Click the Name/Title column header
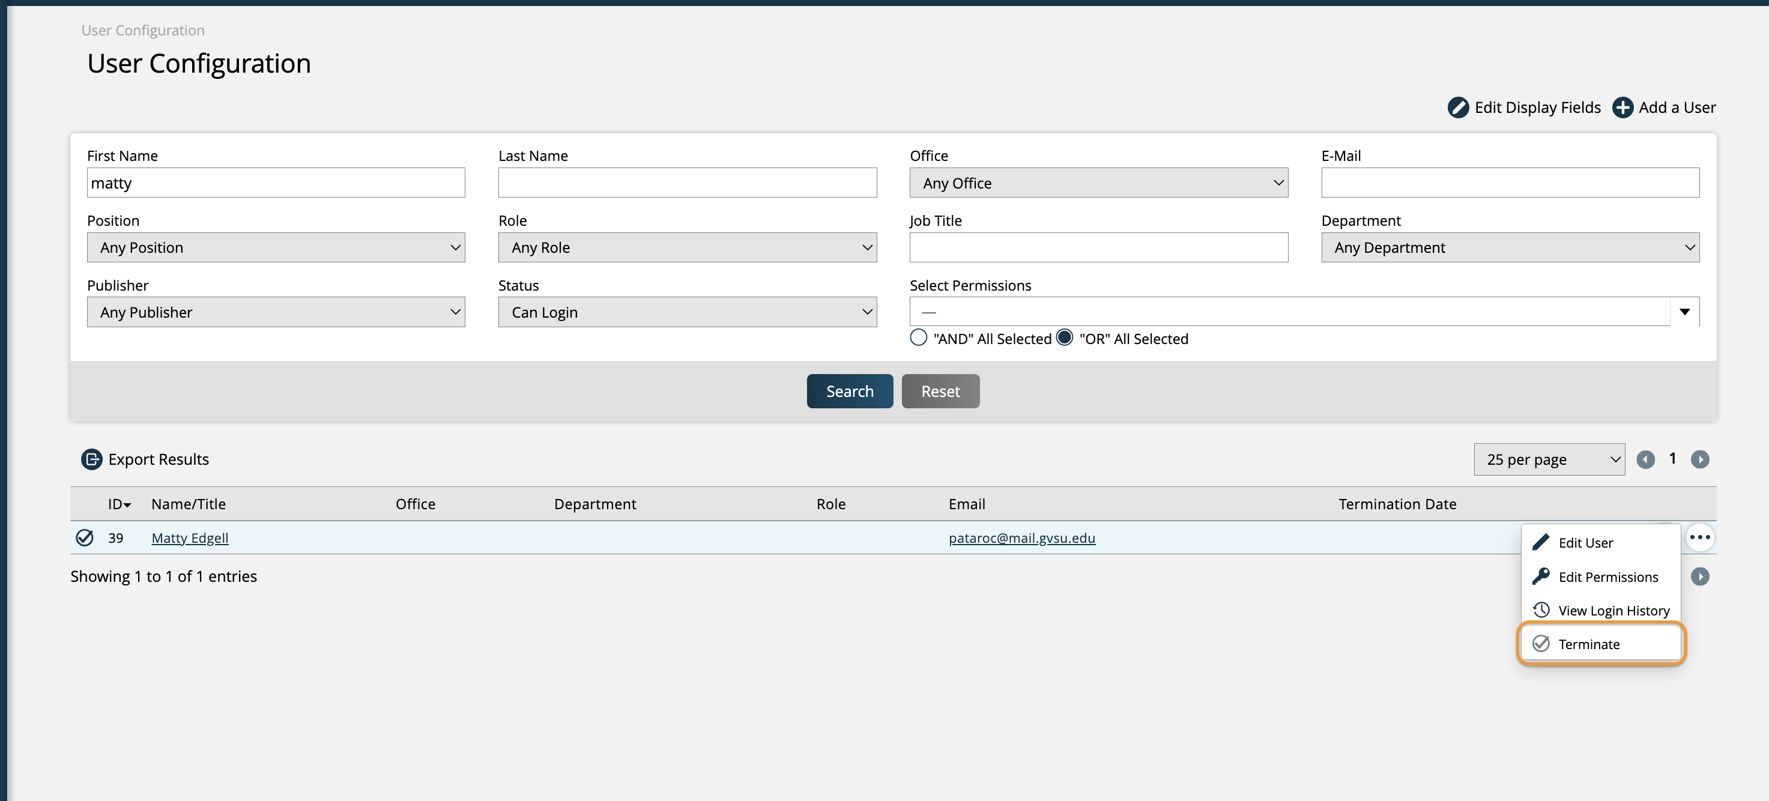 (188, 504)
